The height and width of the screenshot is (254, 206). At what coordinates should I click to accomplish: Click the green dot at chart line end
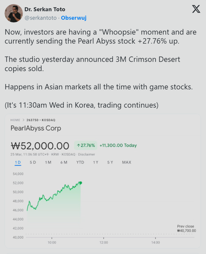81,183
